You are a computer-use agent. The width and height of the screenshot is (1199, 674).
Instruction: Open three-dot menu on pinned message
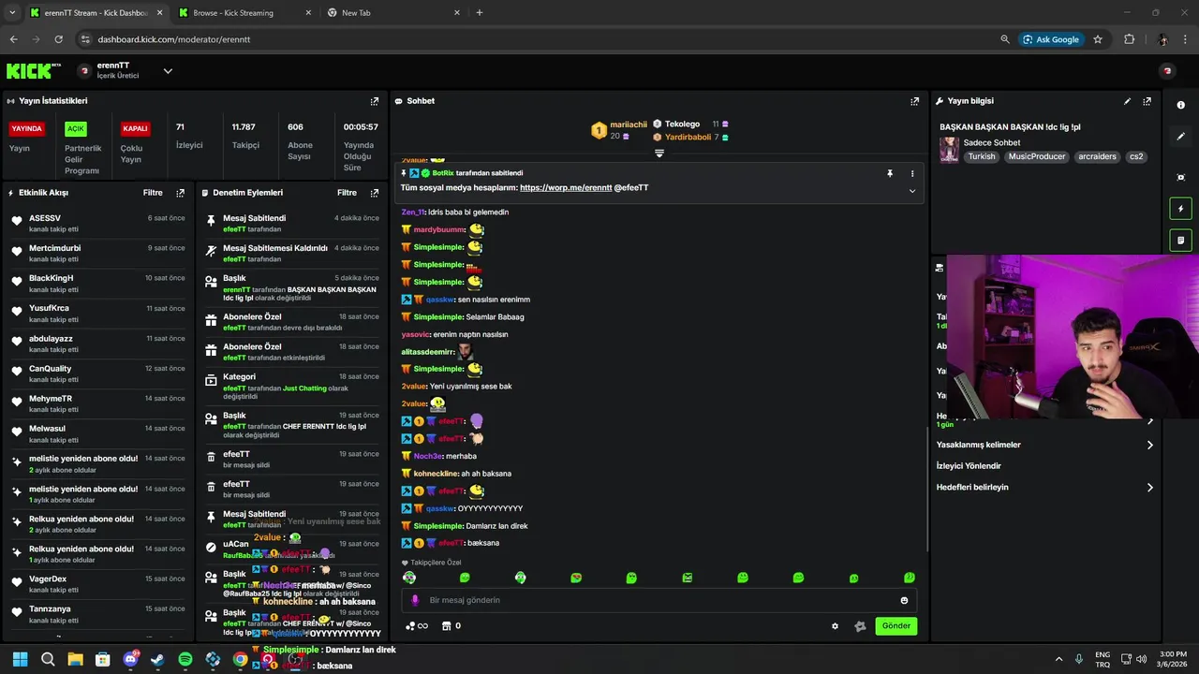(912, 173)
